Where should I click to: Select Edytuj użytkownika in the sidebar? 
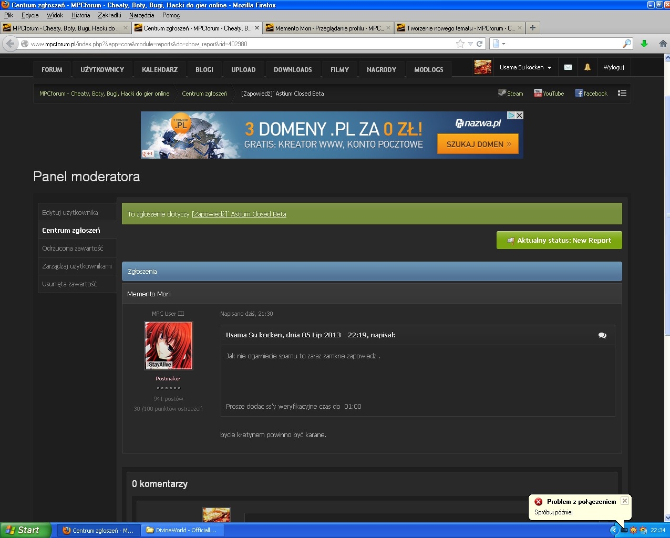(x=77, y=212)
